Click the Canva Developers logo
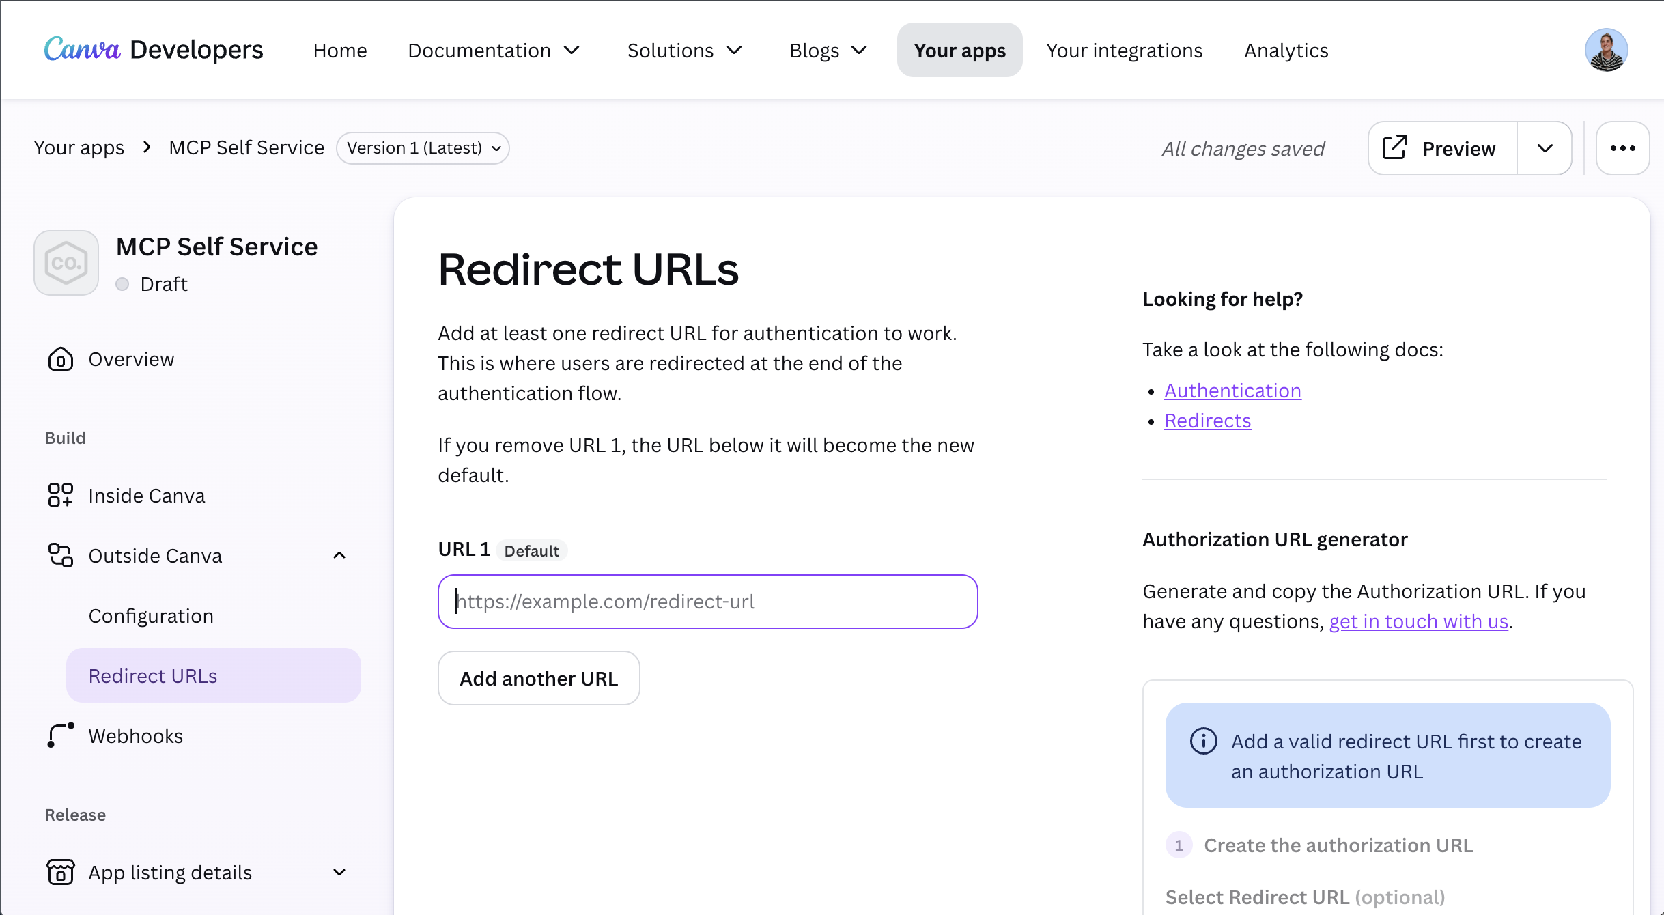 (x=154, y=50)
